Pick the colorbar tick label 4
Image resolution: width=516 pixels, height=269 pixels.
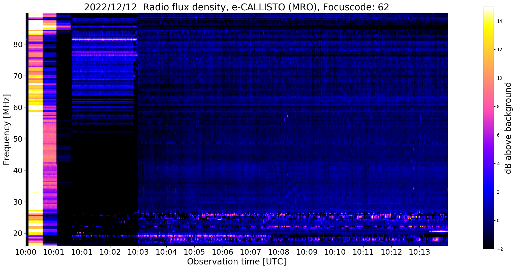[498, 164]
